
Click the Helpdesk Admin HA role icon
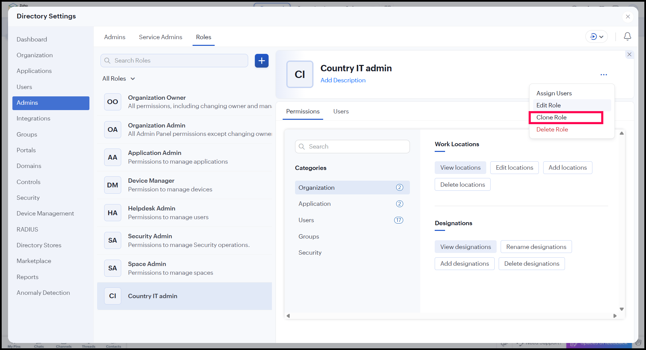113,213
